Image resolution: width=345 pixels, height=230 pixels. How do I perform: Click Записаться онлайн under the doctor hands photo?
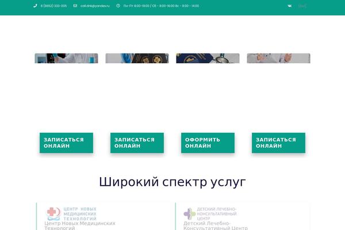click(278, 143)
